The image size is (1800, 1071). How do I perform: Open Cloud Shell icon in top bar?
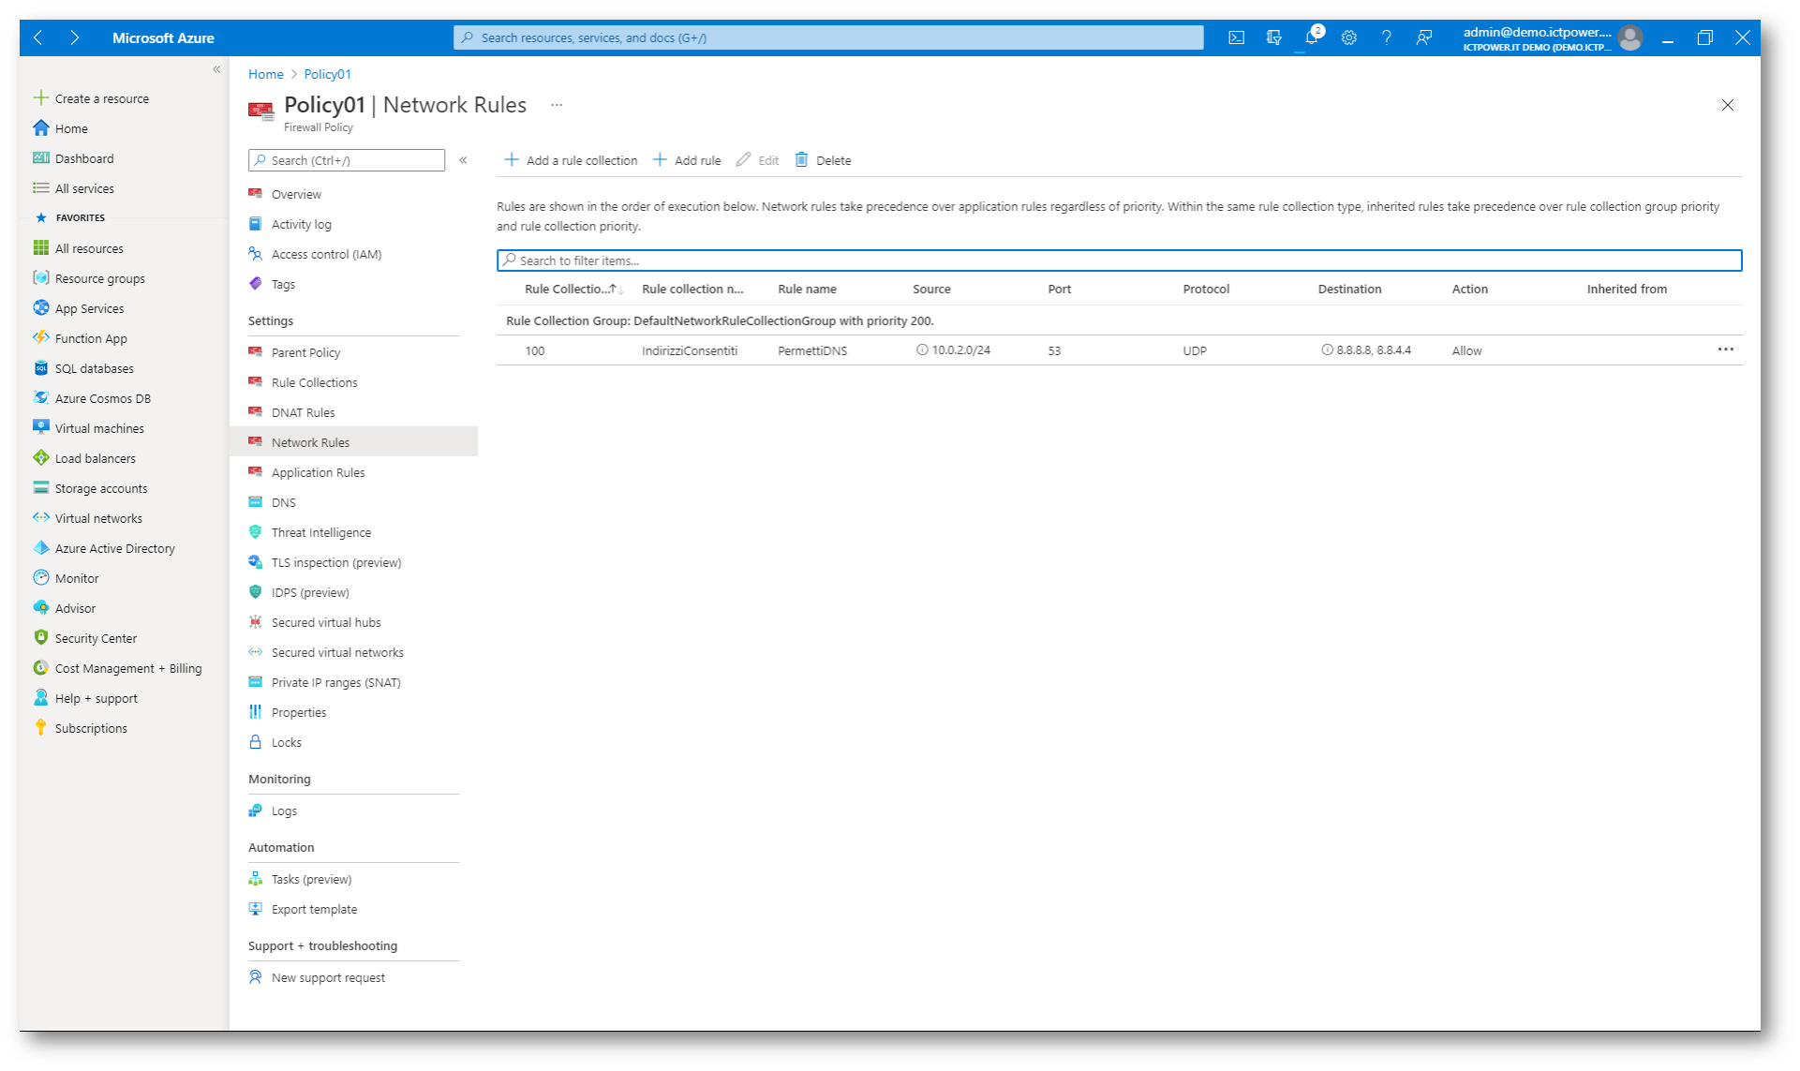coord(1237,37)
